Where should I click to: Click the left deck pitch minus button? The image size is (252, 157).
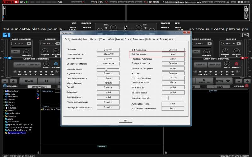coord(5,81)
